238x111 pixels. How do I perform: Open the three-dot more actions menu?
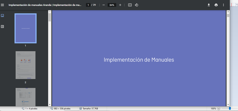[223, 5]
